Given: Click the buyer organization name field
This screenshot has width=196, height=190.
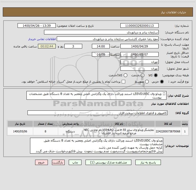Looking at the screenshot, I should point(101,32).
